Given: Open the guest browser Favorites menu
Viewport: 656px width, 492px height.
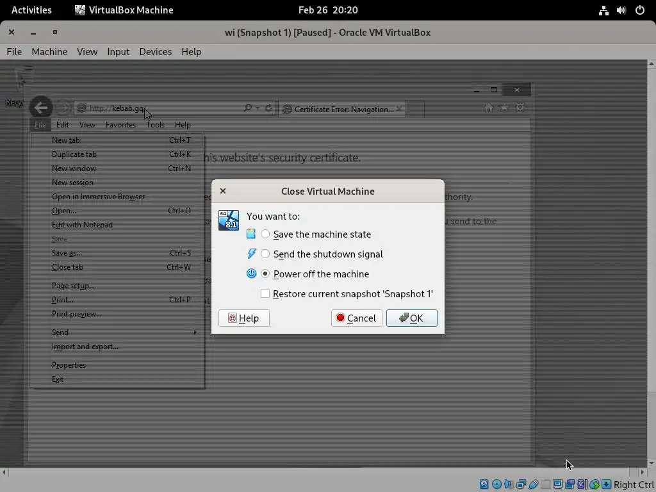Looking at the screenshot, I should tap(120, 125).
